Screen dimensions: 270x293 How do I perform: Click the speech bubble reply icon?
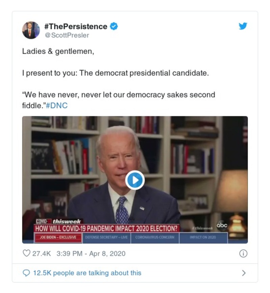click(26, 273)
